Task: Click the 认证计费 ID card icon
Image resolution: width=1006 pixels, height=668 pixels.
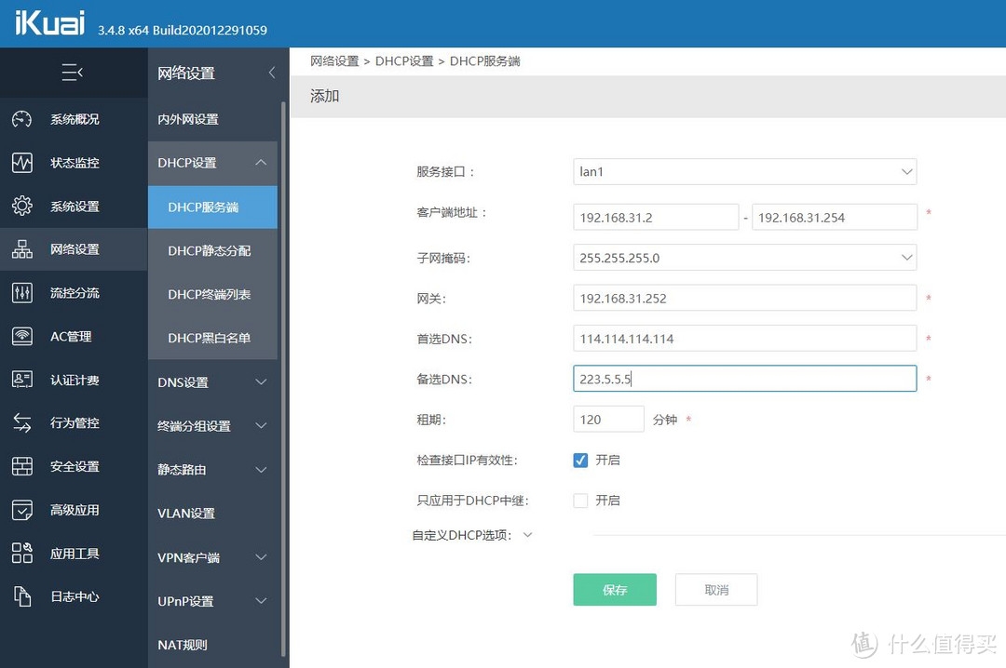Action: 21,380
